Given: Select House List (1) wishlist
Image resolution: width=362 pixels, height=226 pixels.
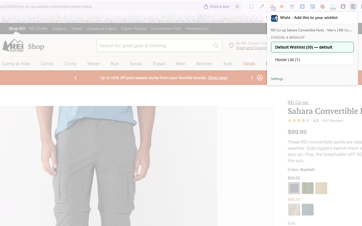Looking at the screenshot, I should [x=312, y=60].
